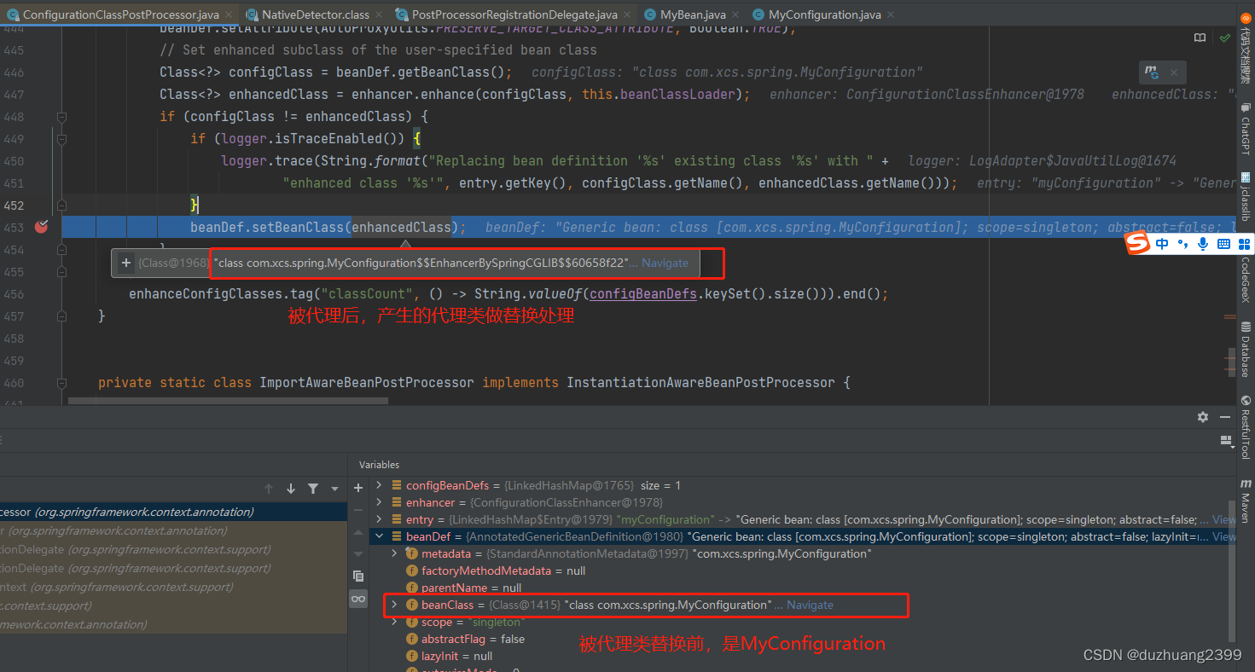Switch to the MyBean.java tab
Viewport: 1255px width, 672px height.
click(x=693, y=14)
